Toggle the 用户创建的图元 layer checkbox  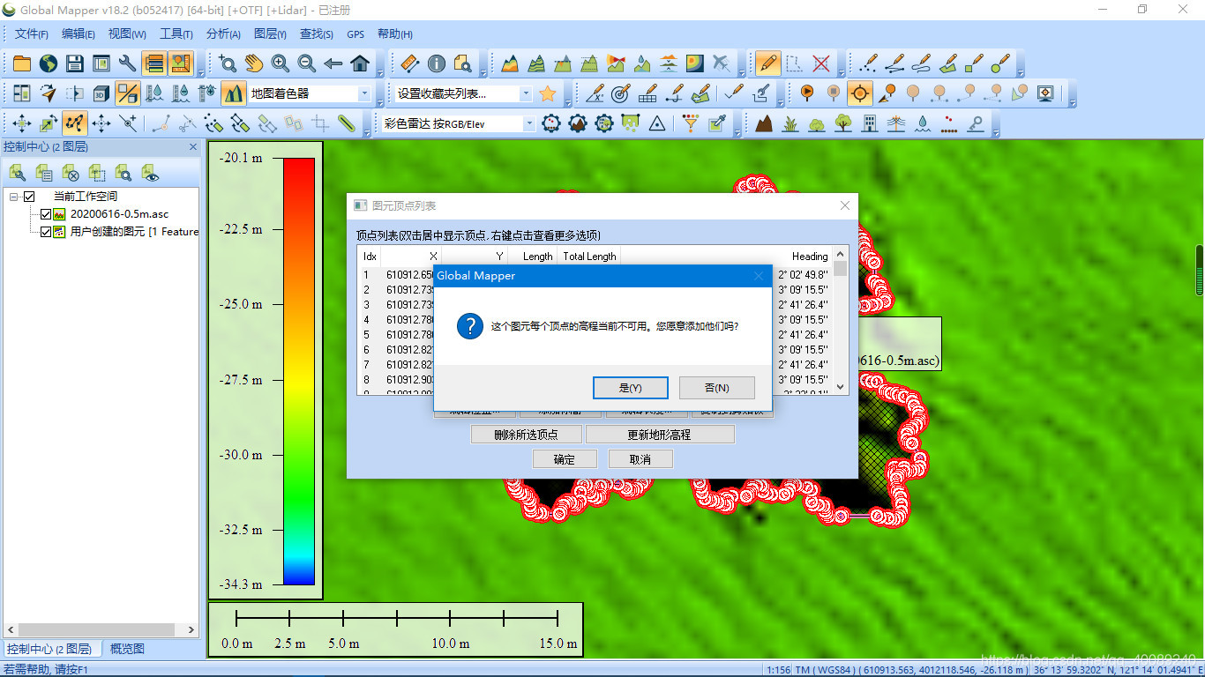coord(46,232)
